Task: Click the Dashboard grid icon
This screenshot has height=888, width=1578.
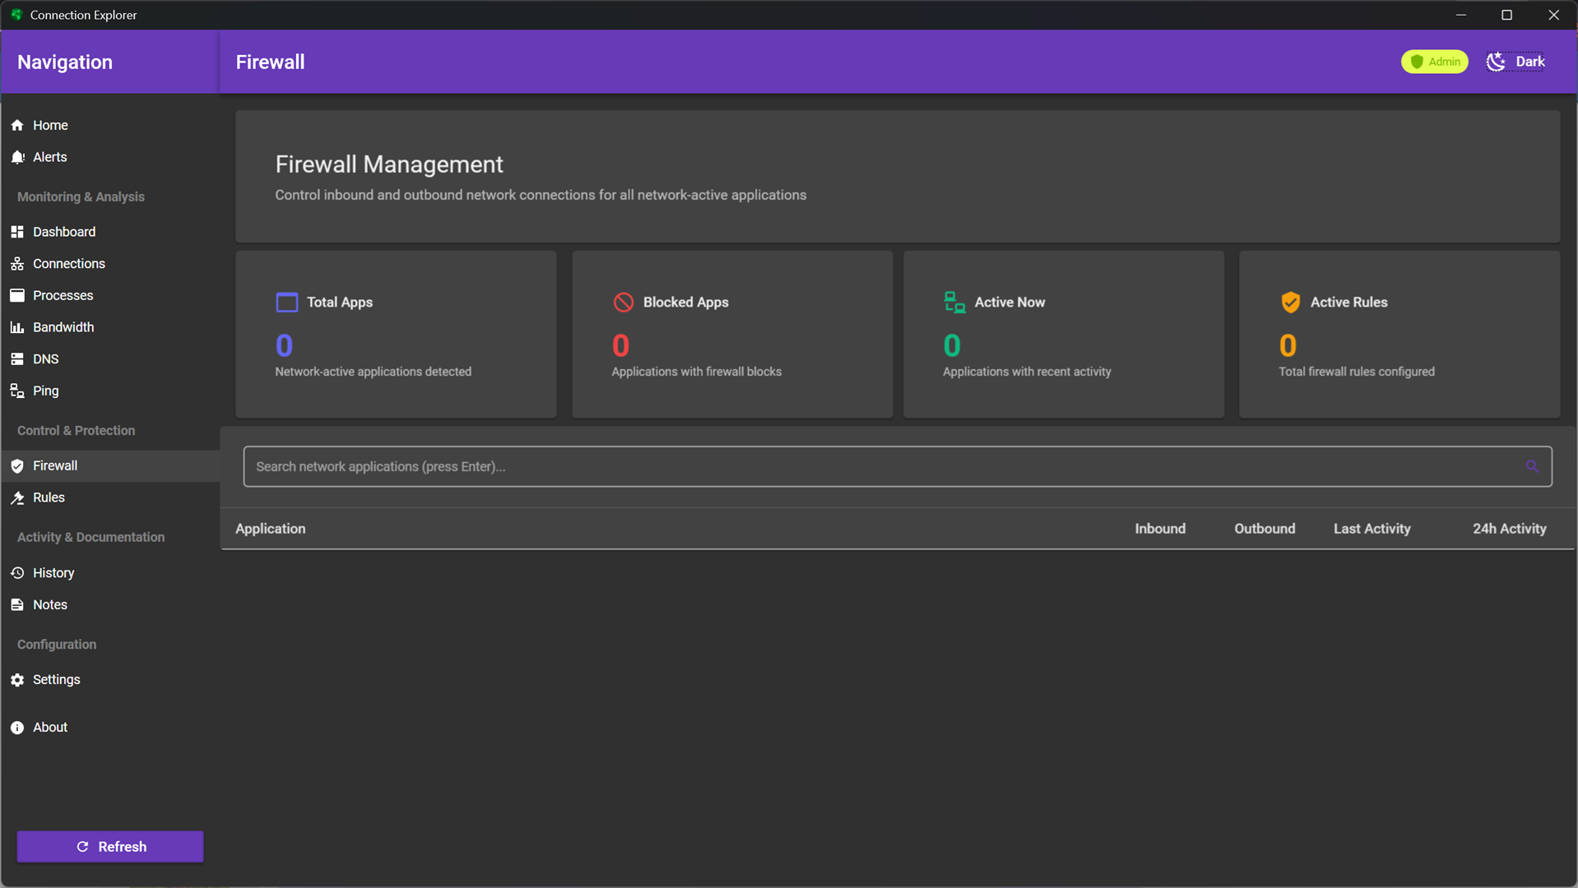Action: point(17,232)
